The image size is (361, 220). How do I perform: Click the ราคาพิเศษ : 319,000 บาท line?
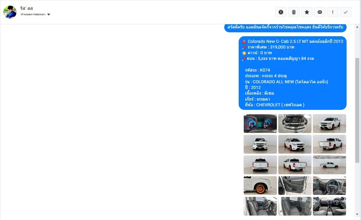pyautogui.click(x=268, y=47)
